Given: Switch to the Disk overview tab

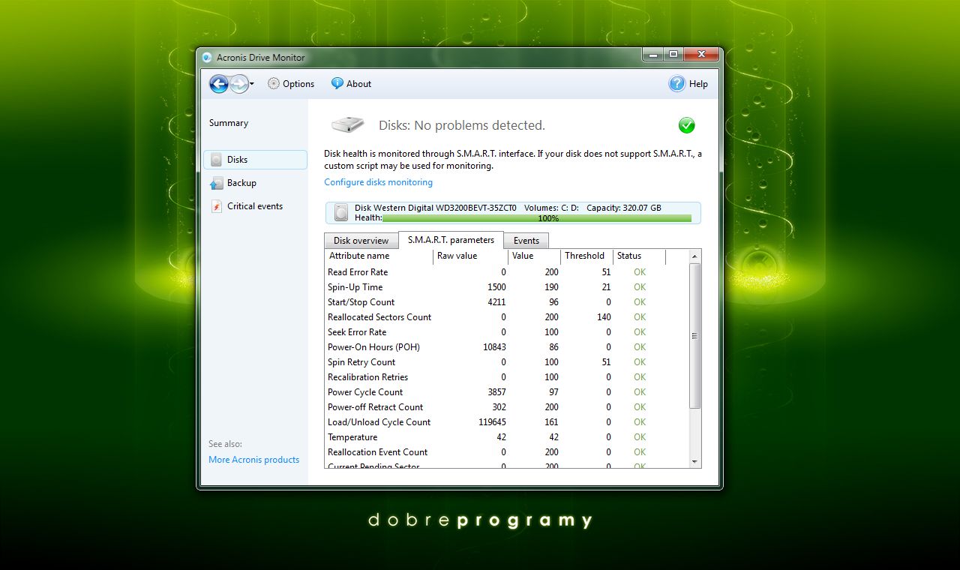Looking at the screenshot, I should pyautogui.click(x=361, y=241).
